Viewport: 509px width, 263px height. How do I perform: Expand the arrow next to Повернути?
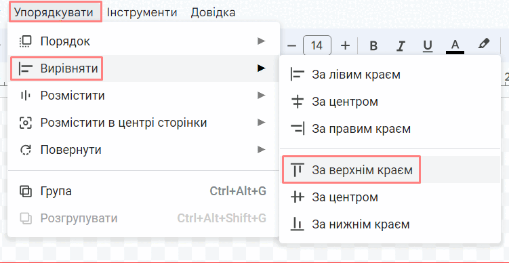click(x=262, y=150)
